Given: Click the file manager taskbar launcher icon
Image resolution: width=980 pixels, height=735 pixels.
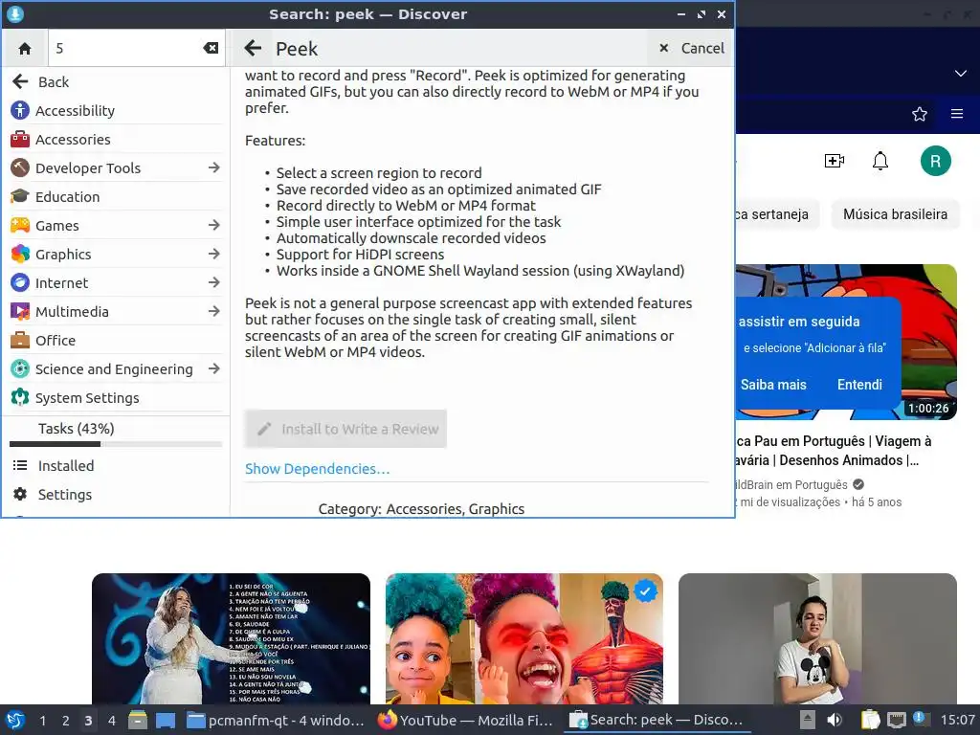Looking at the screenshot, I should [x=138, y=720].
